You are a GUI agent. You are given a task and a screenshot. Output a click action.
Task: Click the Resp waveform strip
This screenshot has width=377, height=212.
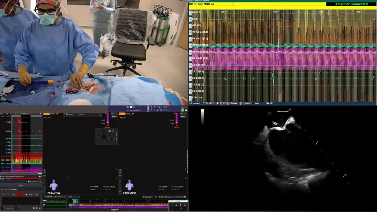pyautogui.click(x=55, y=201)
